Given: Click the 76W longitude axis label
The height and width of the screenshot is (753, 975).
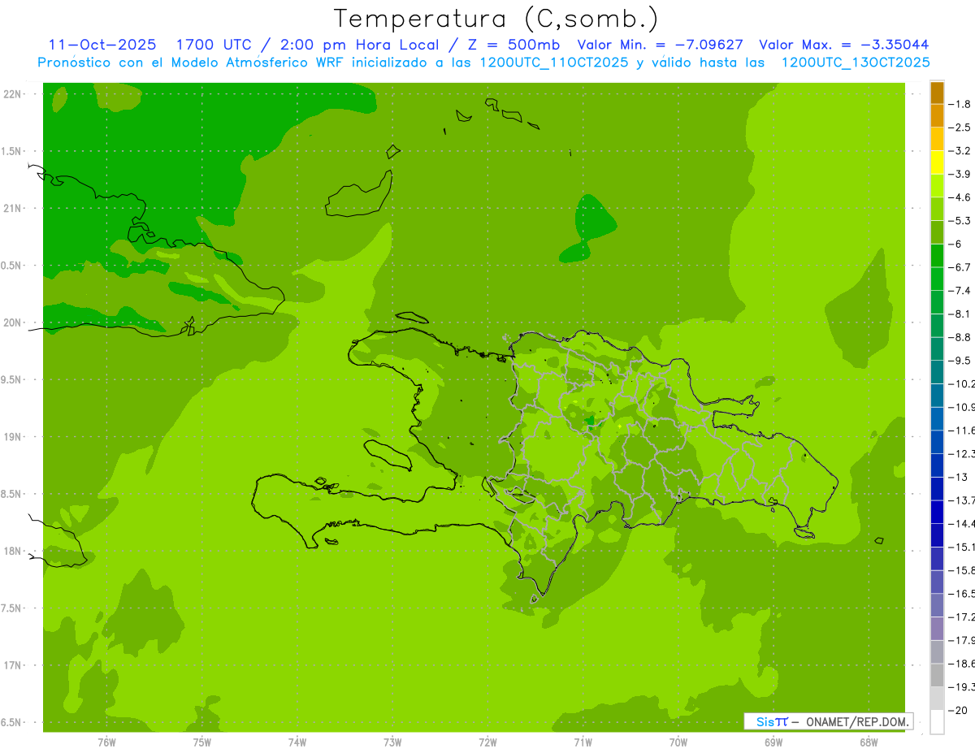Looking at the screenshot, I should [106, 742].
